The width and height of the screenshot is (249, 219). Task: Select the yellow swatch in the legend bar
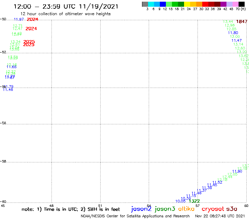(x=187, y=4)
